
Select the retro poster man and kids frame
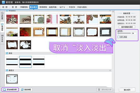[x=12, y=19]
